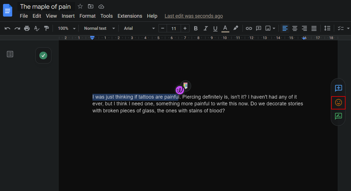Open the View menu
Image resolution: width=351 pixels, height=191 pixels.
coord(51,16)
